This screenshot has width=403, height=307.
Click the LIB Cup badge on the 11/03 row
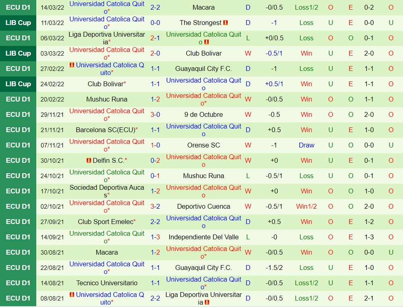[x=18, y=23]
